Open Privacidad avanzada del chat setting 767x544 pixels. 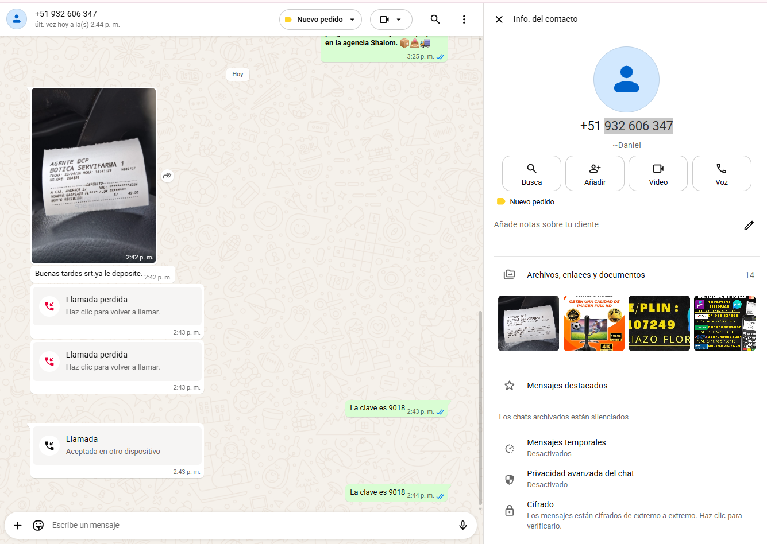tap(580, 479)
